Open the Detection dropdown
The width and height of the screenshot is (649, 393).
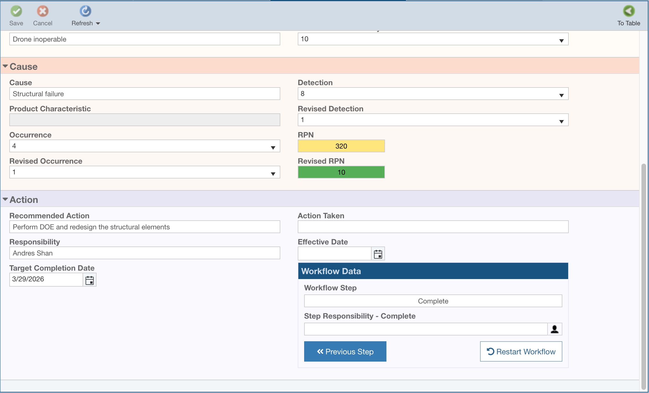(561, 95)
